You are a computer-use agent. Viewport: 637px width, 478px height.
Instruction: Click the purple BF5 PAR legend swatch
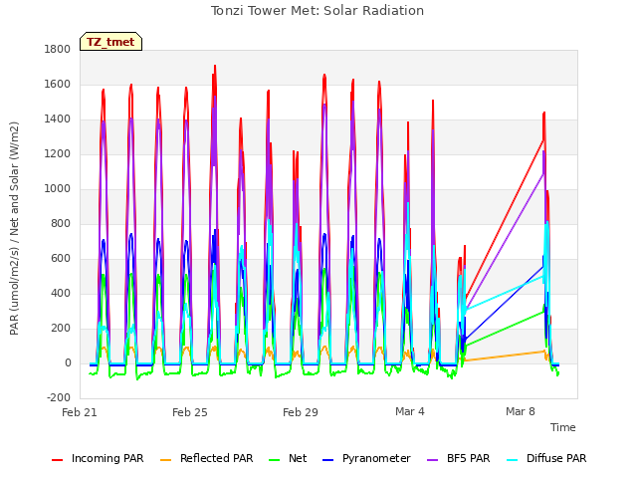(433, 460)
